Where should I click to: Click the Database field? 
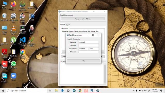click(x=89, y=52)
